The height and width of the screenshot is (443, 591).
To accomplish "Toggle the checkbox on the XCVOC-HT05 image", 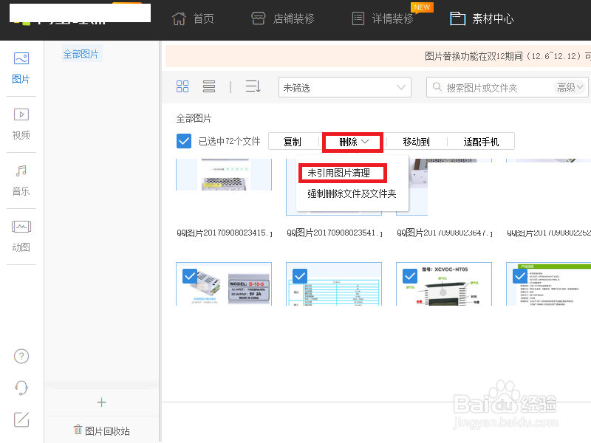I will [x=410, y=276].
